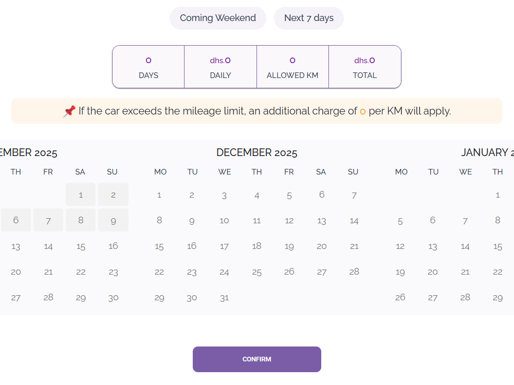The image size is (514, 385).
Task: Click the DAYS summary cell
Action: (x=149, y=67)
